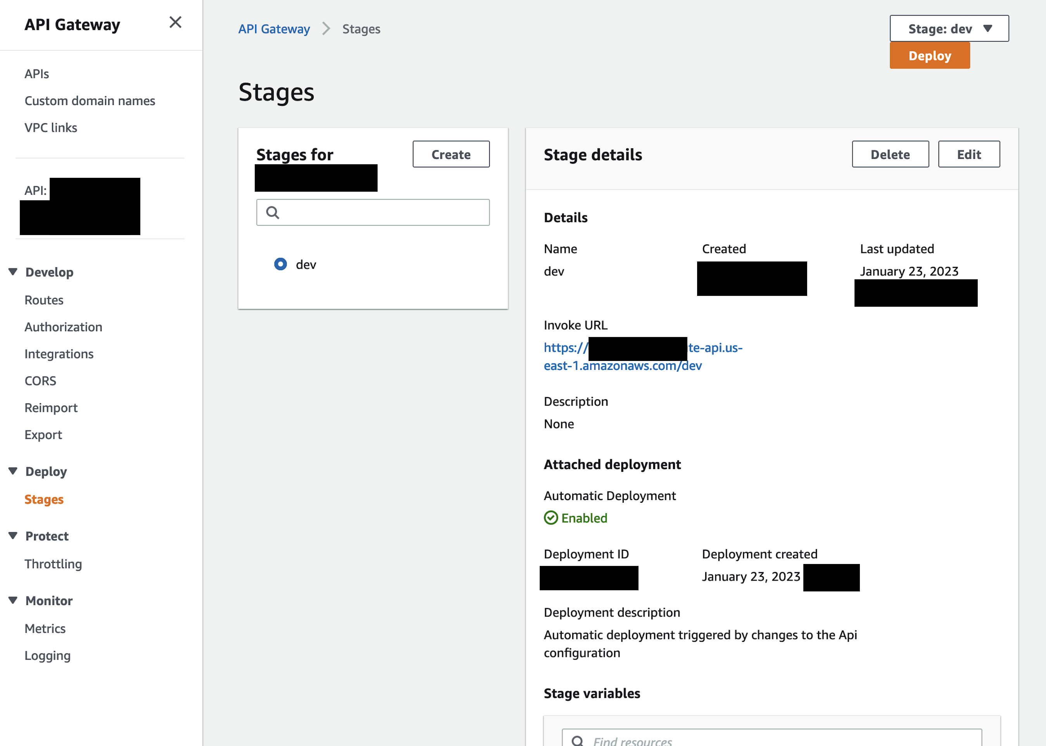Click the 'Enabled' automatic deployment status
Screen dimensions: 1046x746
[x=584, y=518]
